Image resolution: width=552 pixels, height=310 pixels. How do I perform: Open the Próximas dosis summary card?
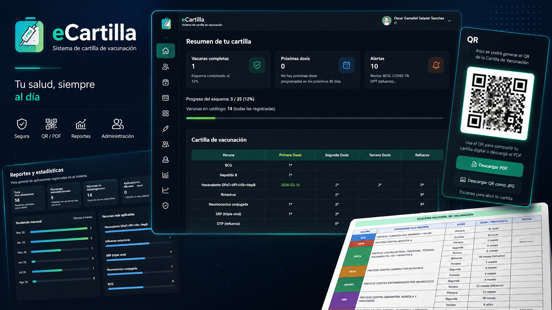(318, 70)
